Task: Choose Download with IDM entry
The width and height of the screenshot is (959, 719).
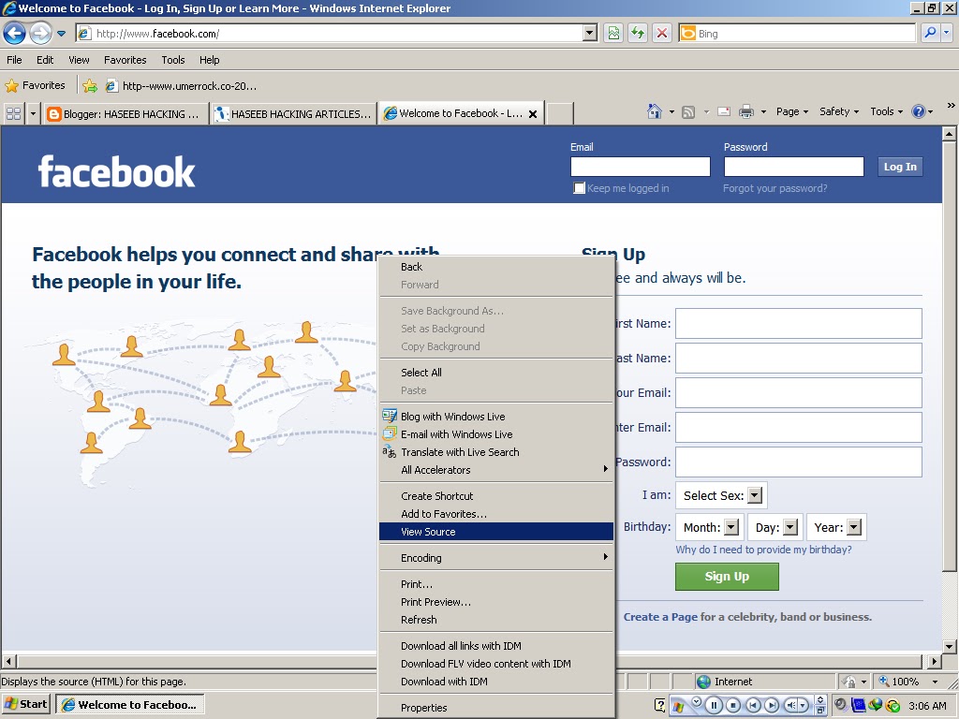Action: tap(496, 682)
